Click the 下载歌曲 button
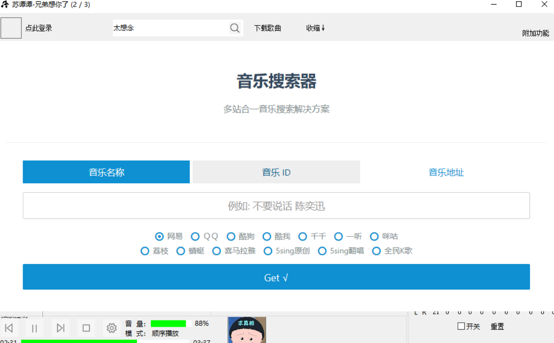Image resolution: width=554 pixels, height=343 pixels. (268, 28)
